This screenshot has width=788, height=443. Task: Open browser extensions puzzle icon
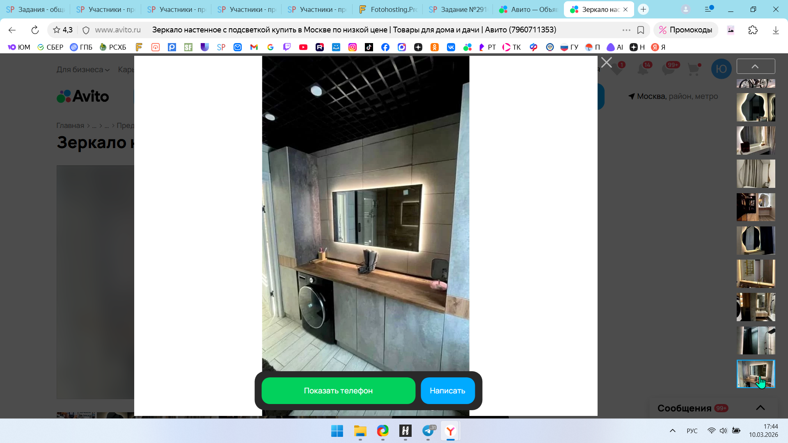point(753,30)
